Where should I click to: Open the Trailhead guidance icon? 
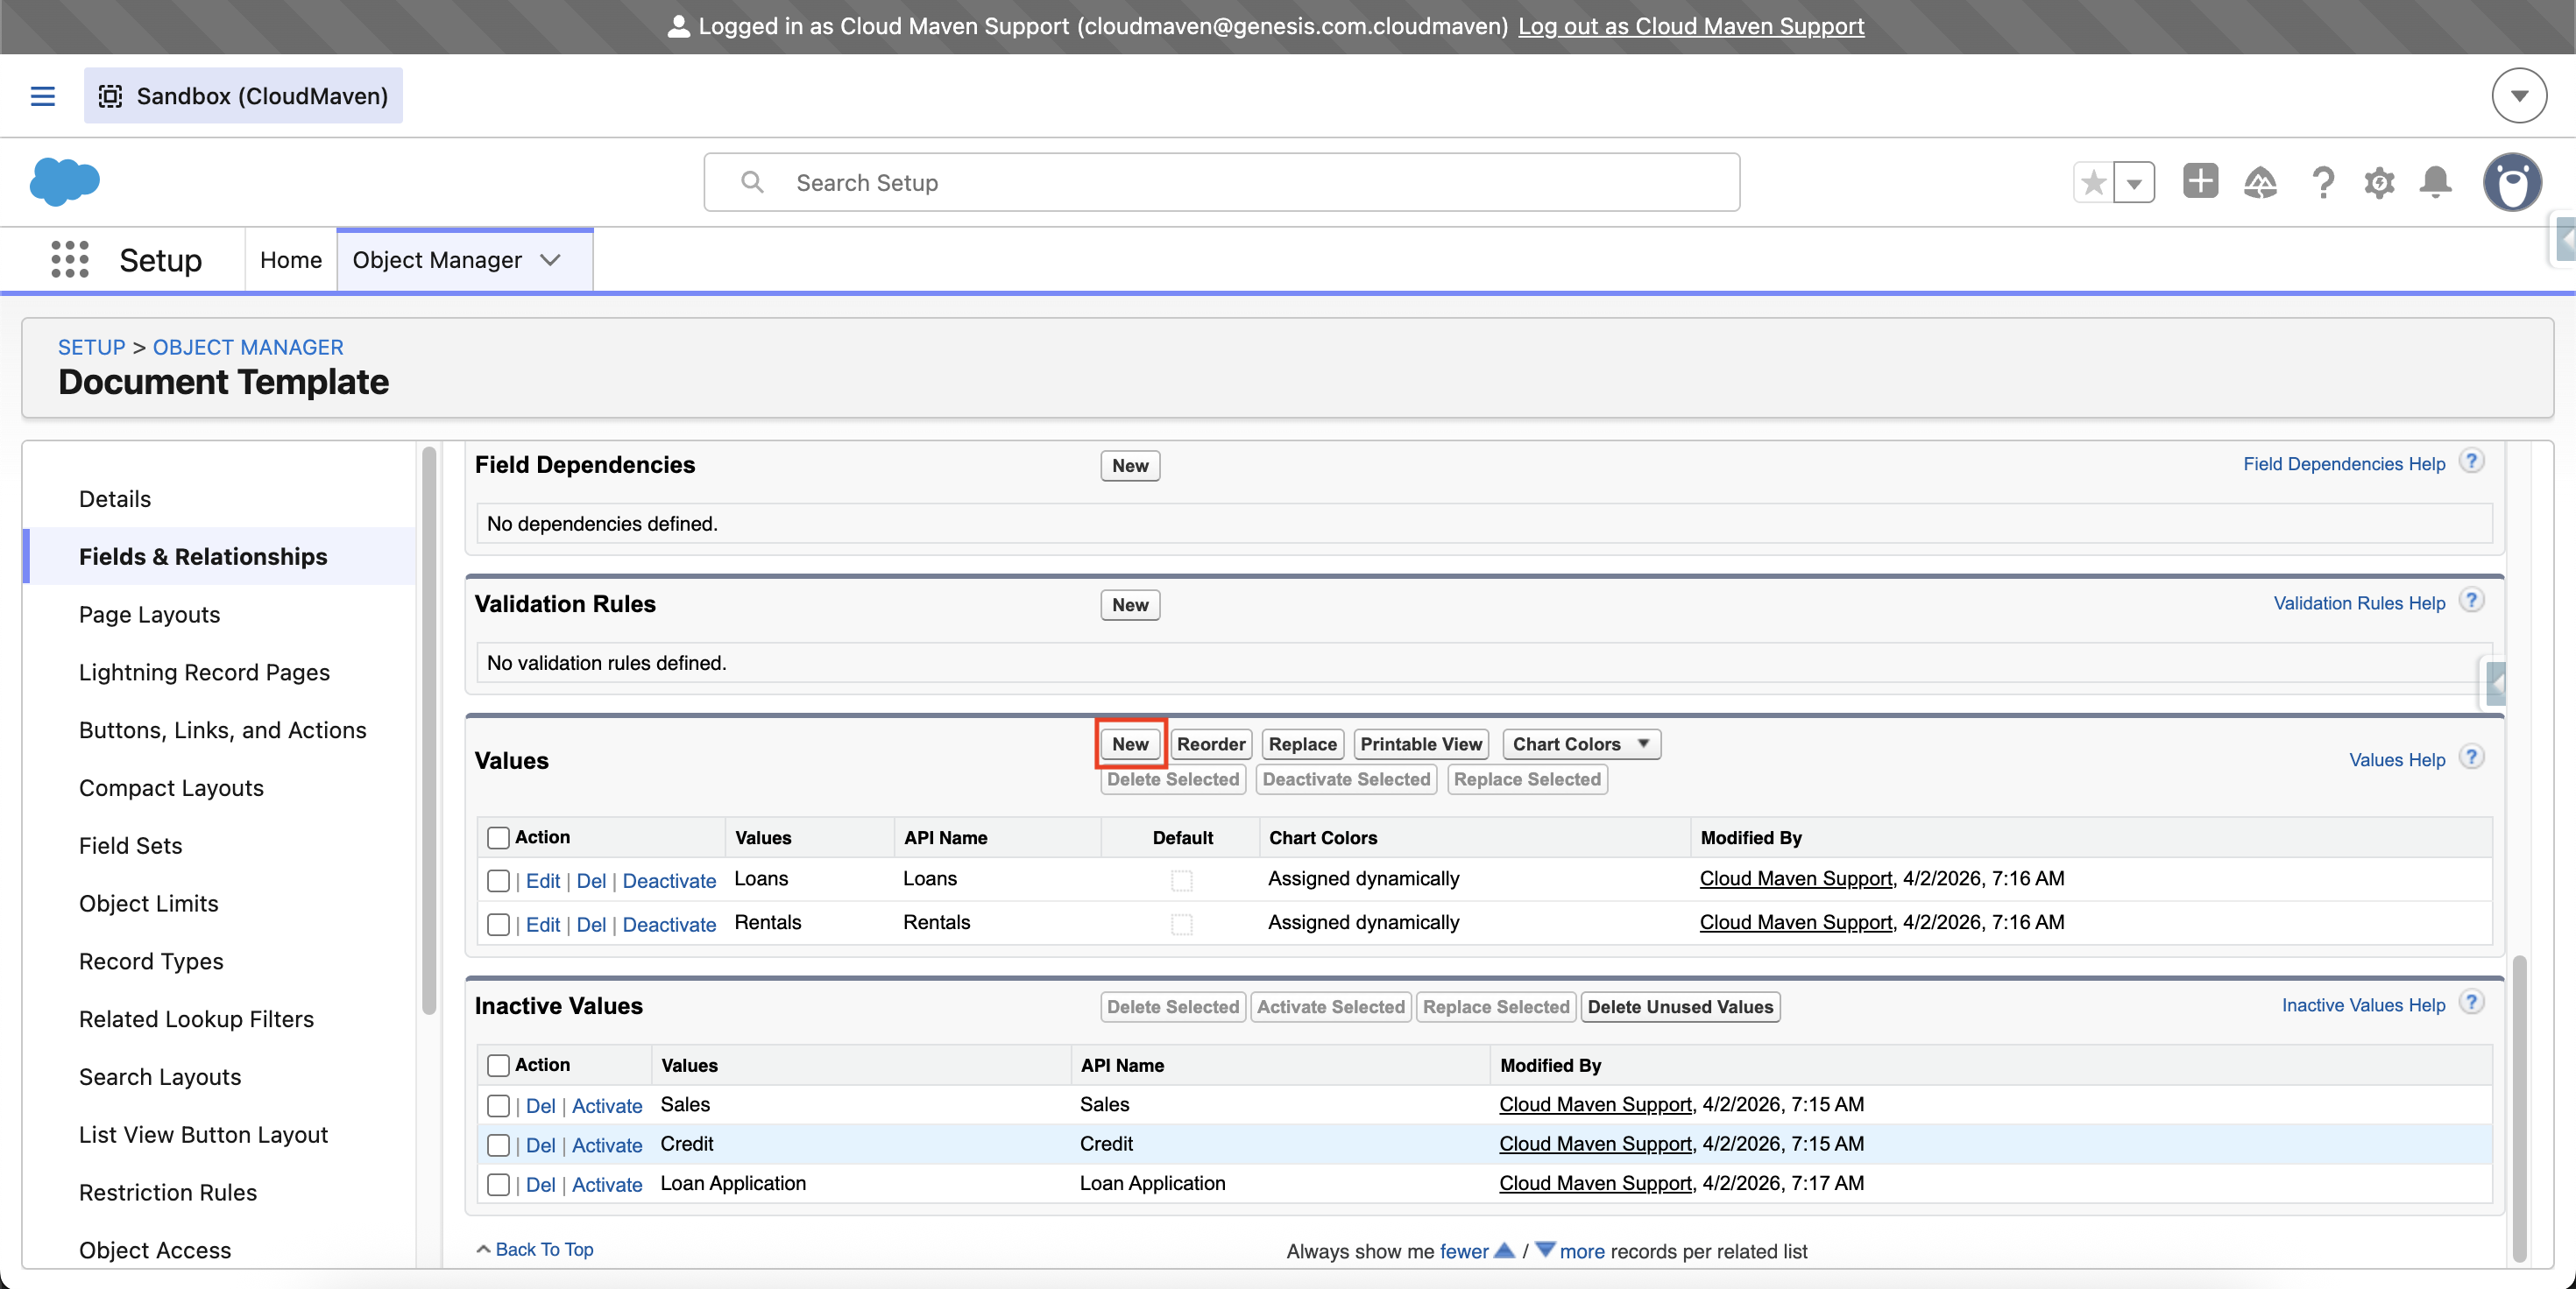tap(2260, 183)
